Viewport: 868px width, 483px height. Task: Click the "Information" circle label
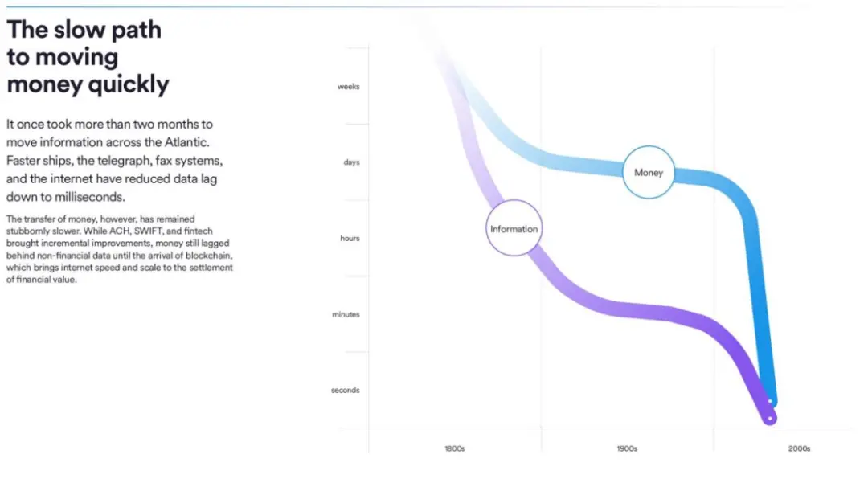[x=514, y=229]
